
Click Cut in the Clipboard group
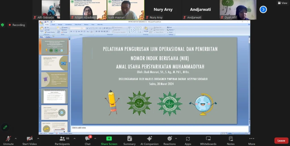tap(47, 27)
